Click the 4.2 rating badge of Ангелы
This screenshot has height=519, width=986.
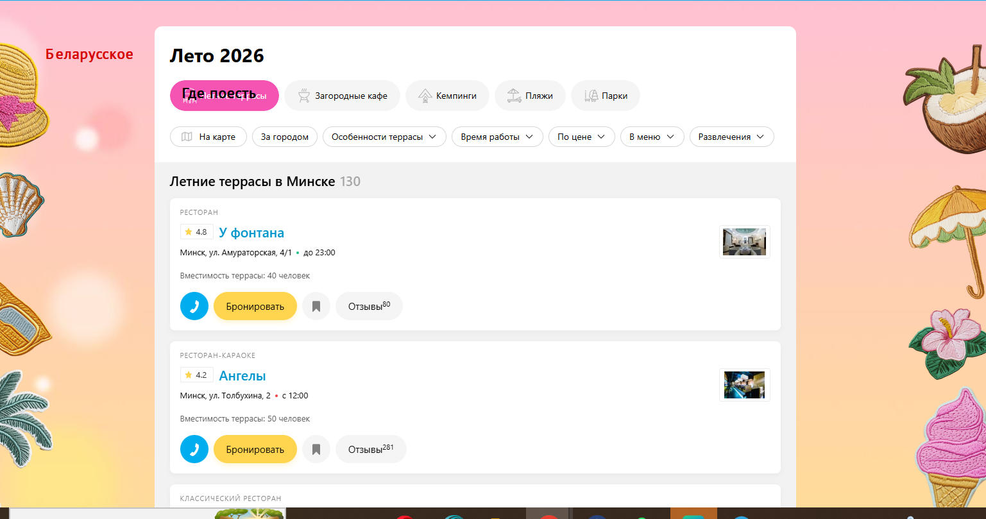196,375
